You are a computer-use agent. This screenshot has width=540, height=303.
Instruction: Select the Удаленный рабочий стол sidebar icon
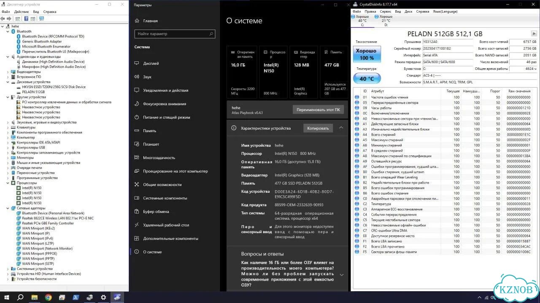click(x=136, y=225)
